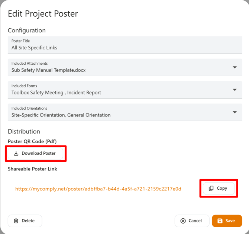Delete this project poster
Screen dimensions: 249x234
25,221
